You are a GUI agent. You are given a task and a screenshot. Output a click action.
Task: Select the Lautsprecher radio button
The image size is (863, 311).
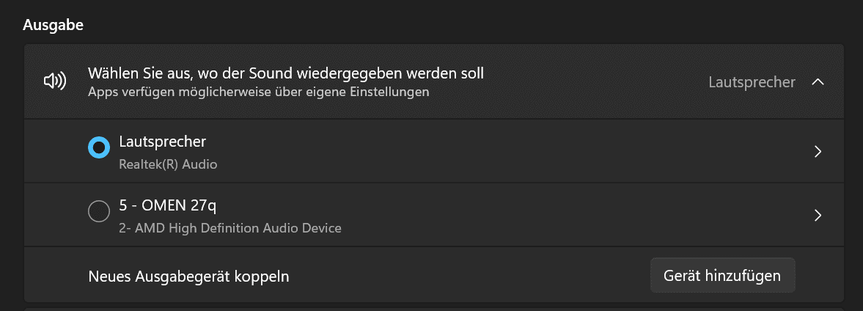pyautogui.click(x=98, y=148)
